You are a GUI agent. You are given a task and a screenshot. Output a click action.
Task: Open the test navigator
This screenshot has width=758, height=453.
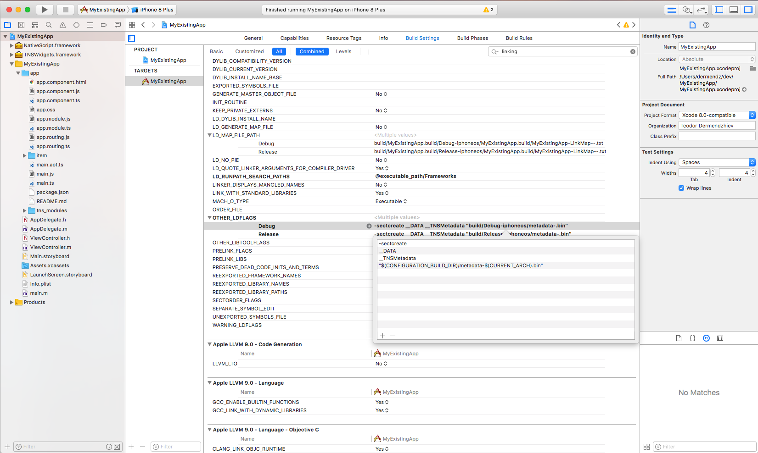(x=76, y=25)
